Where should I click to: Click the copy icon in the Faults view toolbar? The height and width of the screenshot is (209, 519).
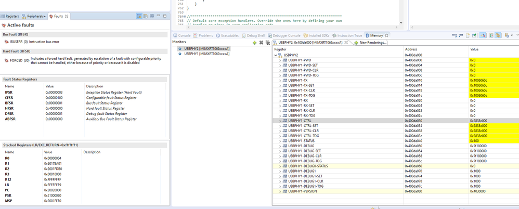tap(146, 16)
